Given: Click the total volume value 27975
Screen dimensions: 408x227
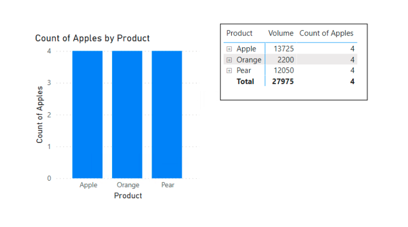Looking at the screenshot, I should (x=282, y=81).
